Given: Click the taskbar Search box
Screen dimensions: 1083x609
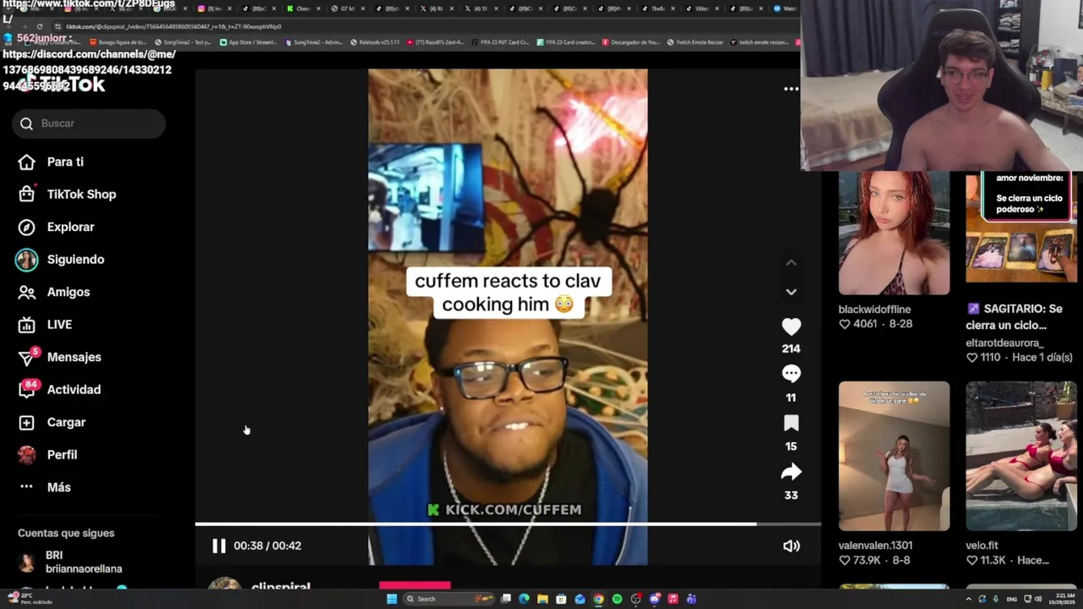Looking at the screenshot, I should pyautogui.click(x=448, y=599).
